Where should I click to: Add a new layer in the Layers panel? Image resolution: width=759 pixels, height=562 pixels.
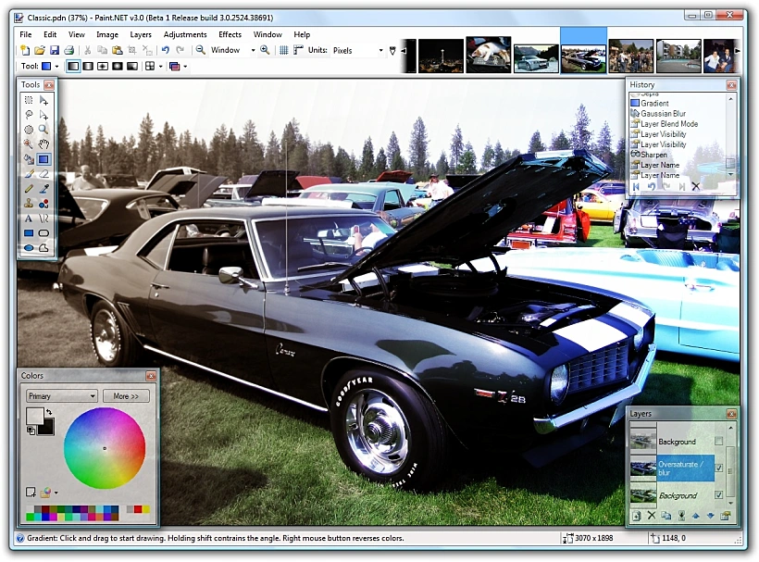tap(635, 514)
